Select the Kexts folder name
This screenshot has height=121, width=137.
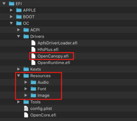36,69
